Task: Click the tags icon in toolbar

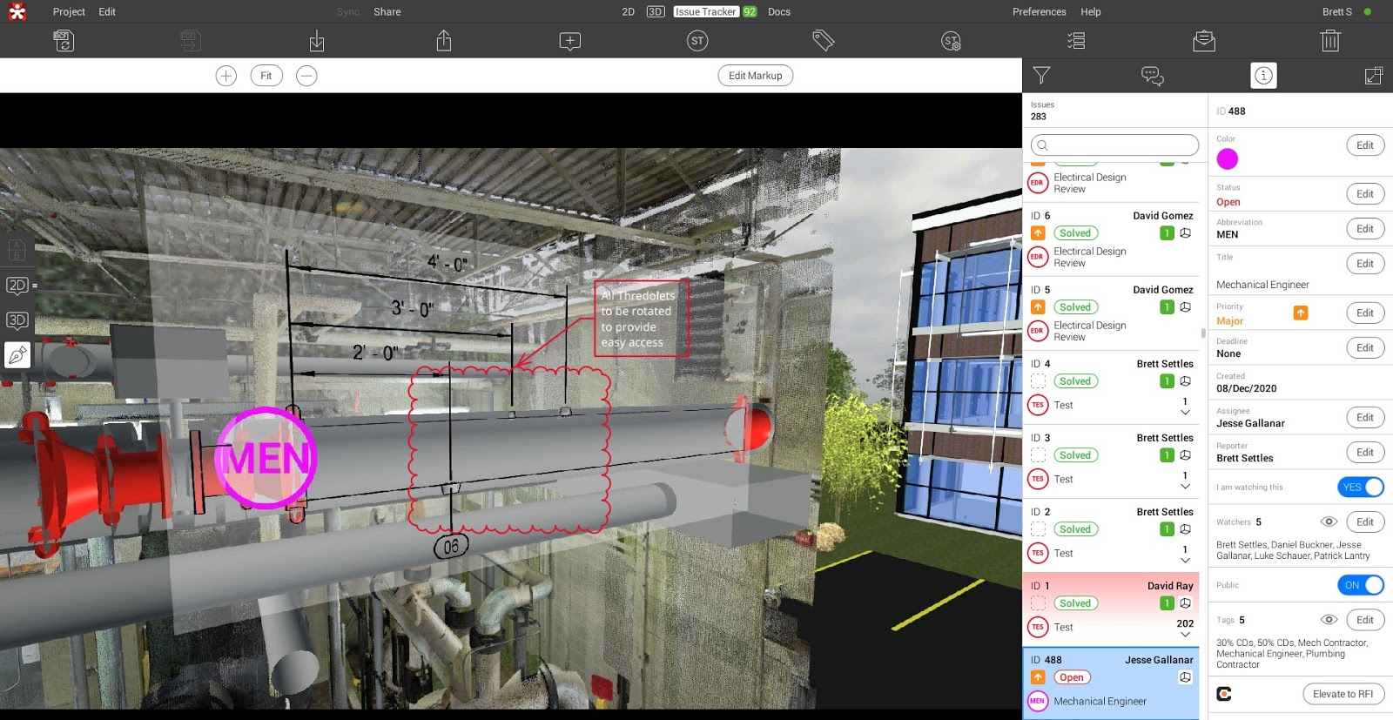Action: [823, 41]
